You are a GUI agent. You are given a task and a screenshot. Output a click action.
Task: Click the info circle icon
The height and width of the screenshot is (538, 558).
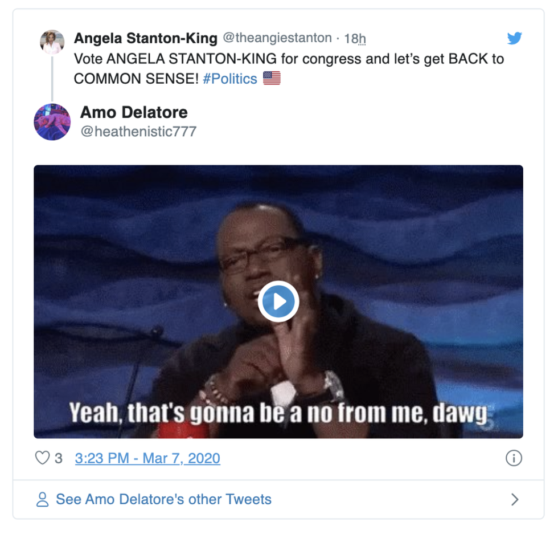click(514, 458)
